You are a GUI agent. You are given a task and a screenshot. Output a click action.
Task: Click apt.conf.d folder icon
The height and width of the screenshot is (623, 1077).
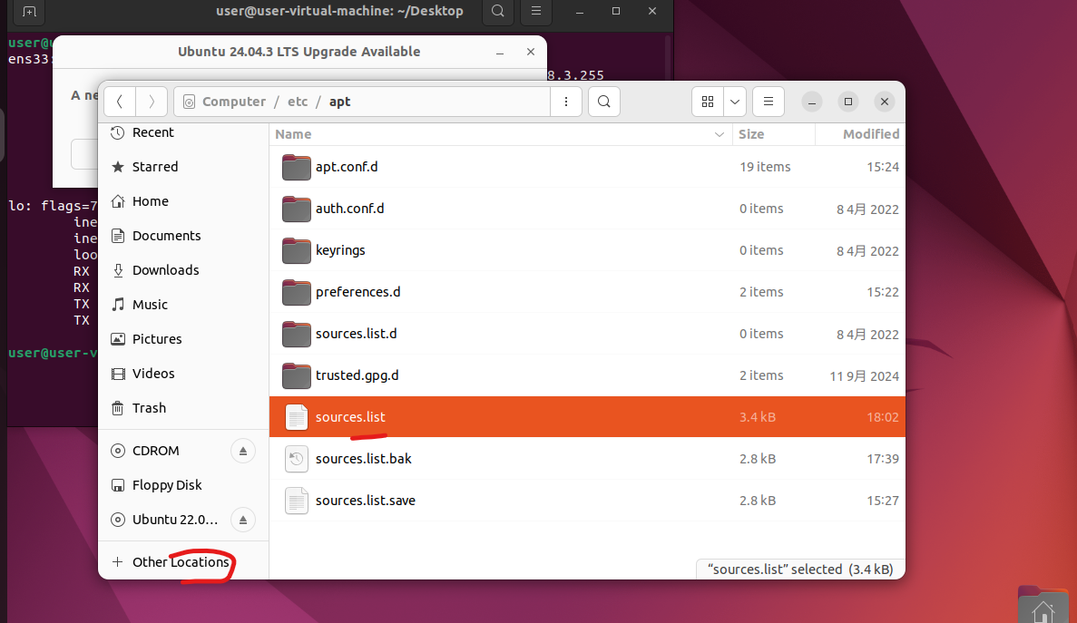click(x=296, y=167)
